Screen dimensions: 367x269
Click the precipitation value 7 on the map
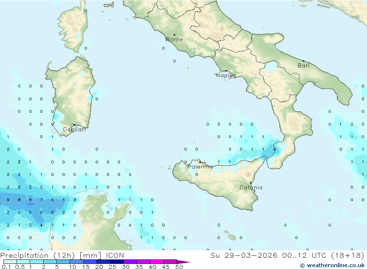[x=41, y=200]
